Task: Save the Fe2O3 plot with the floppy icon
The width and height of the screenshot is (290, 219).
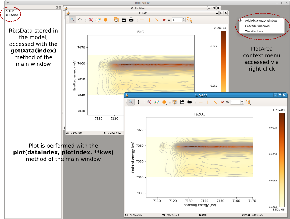Action: click(182, 102)
